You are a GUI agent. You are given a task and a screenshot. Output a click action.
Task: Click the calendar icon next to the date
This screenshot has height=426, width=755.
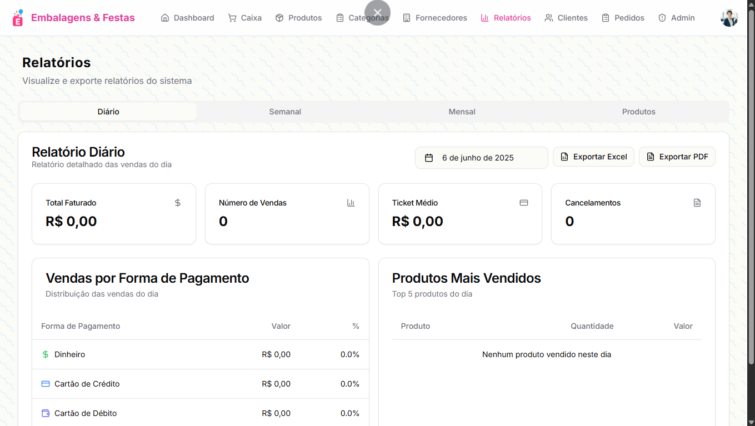pyautogui.click(x=428, y=157)
